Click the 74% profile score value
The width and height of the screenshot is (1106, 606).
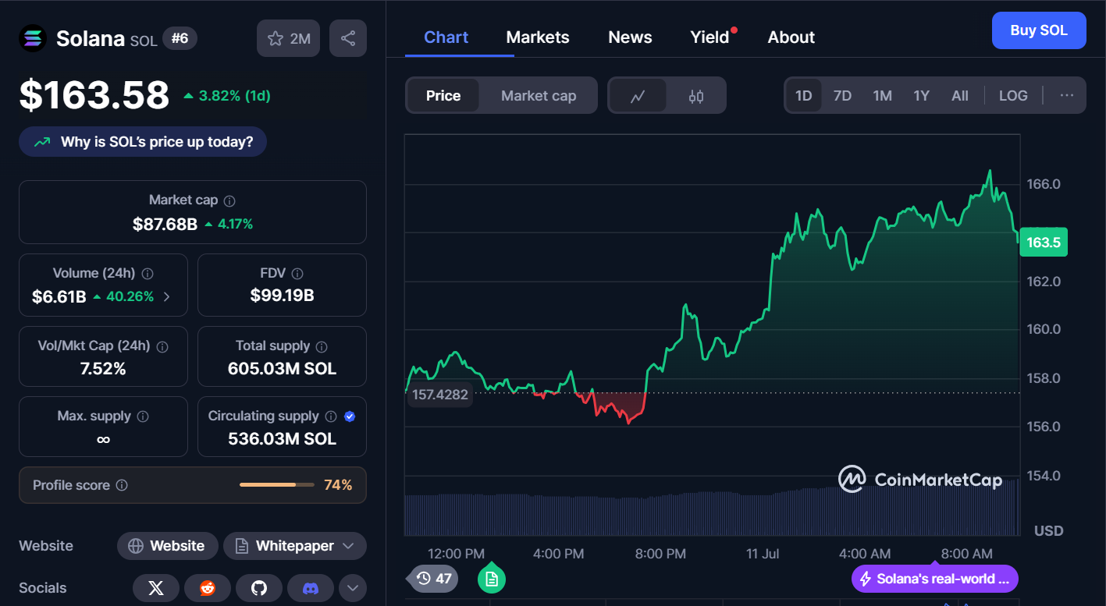point(338,485)
